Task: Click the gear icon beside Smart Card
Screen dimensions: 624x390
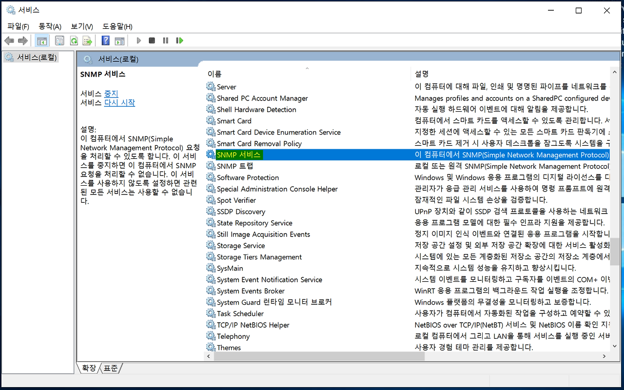Action: pos(211,121)
